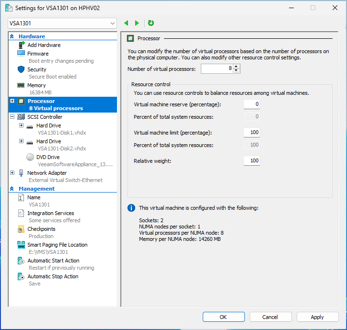Increase the number of virtual processors
Image resolution: width=347 pixels, height=330 pixels.
pos(236,67)
